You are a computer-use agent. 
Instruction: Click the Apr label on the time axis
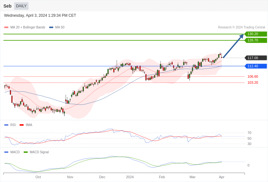tap(222, 177)
